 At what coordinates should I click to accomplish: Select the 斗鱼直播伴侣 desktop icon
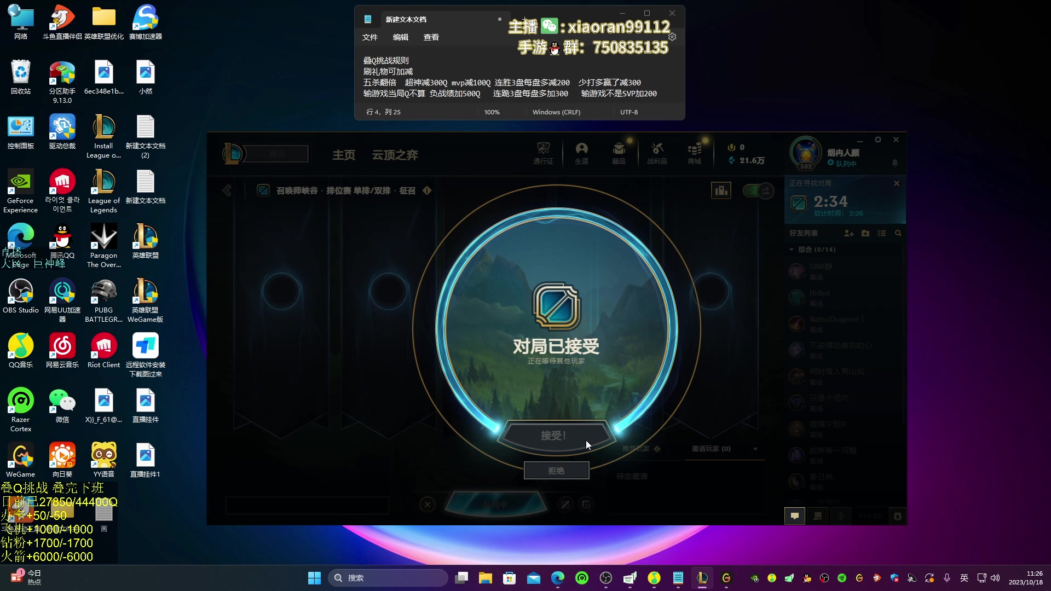[x=62, y=22]
